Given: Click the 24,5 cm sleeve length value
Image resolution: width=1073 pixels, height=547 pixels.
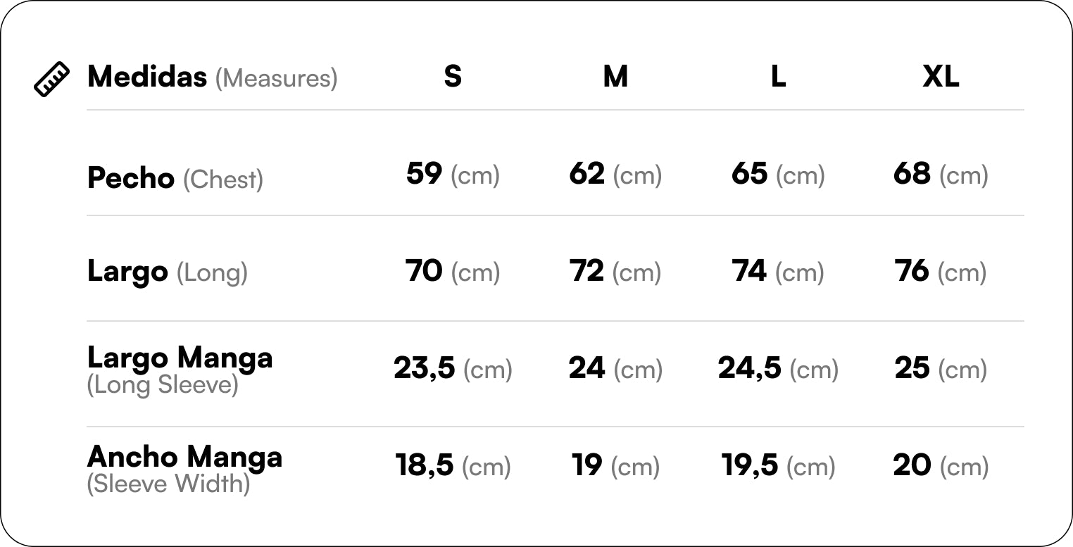Looking at the screenshot, I should coord(778,368).
